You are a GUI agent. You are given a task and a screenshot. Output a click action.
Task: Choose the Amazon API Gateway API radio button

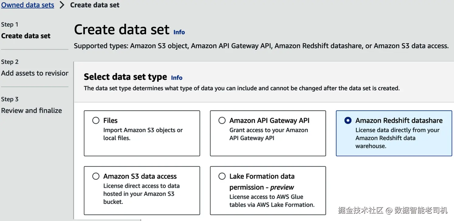(222, 120)
